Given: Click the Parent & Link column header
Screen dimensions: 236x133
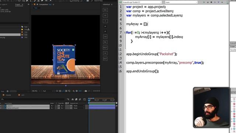Looking at the screenshot, I should 74,103.
